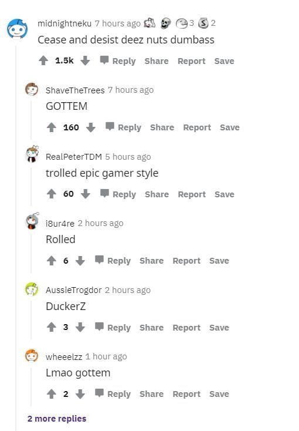
Task: Share RealPeterTDM's comment
Action: 157,194
